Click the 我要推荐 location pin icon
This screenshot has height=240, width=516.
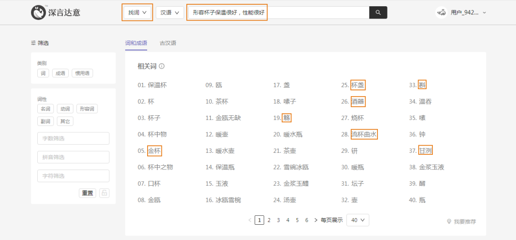point(449,221)
